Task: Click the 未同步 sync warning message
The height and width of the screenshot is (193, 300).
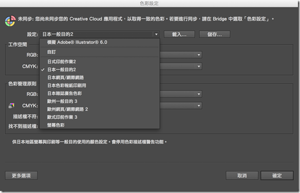Action: click(146, 19)
